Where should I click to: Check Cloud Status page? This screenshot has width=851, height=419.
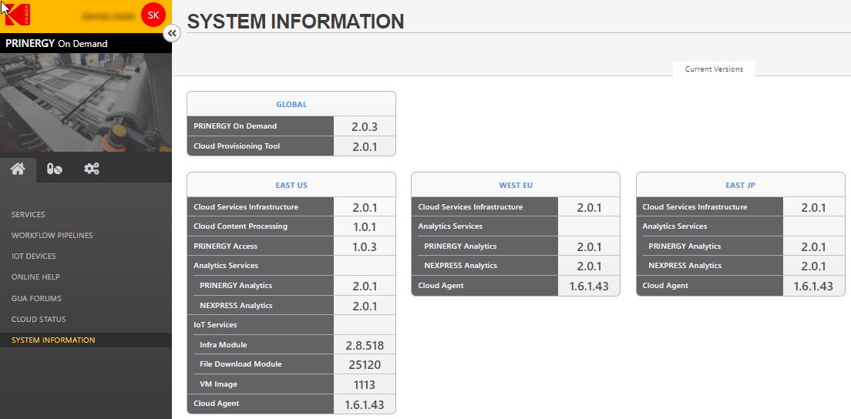[39, 320]
